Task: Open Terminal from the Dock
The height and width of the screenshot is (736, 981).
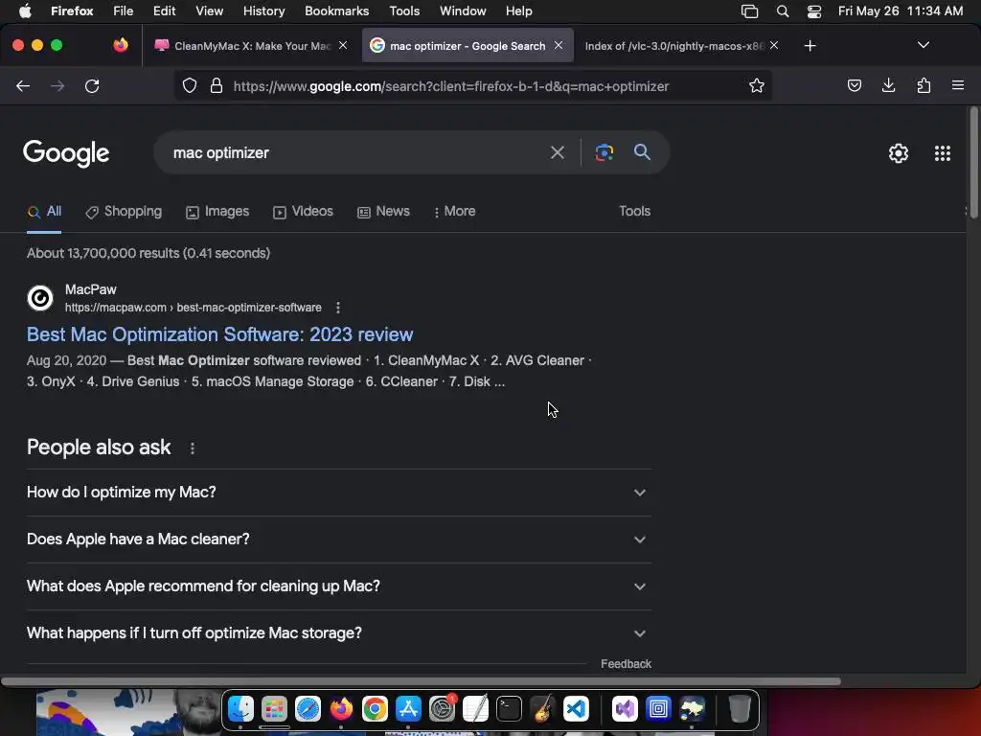Action: pyautogui.click(x=509, y=708)
